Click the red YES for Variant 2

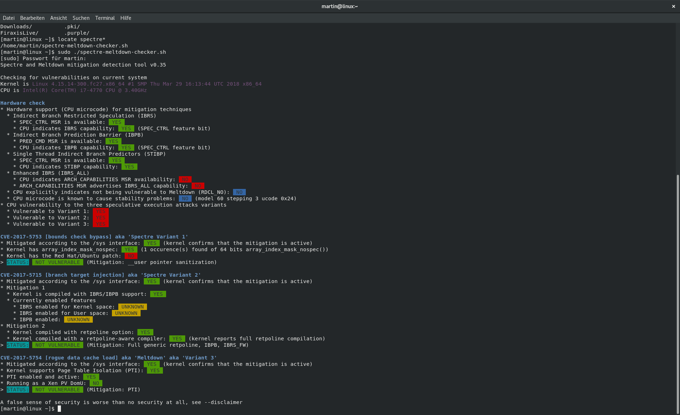[x=101, y=218]
